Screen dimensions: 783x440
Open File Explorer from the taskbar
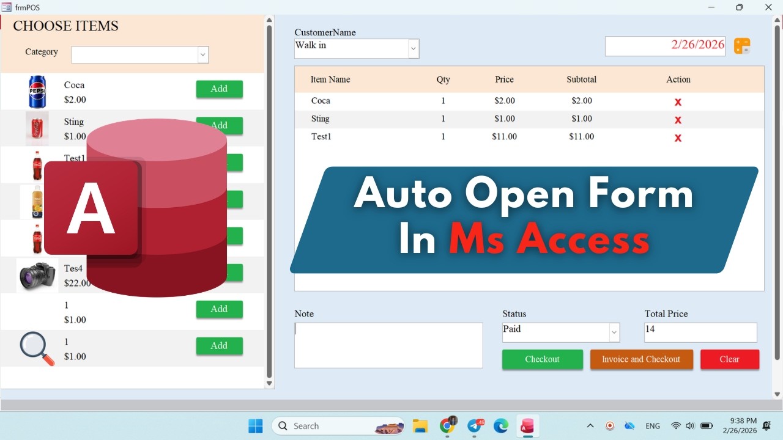[420, 426]
